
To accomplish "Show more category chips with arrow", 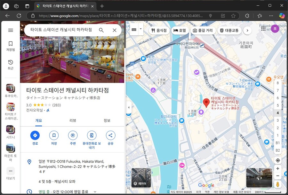I will click(x=247, y=31).
